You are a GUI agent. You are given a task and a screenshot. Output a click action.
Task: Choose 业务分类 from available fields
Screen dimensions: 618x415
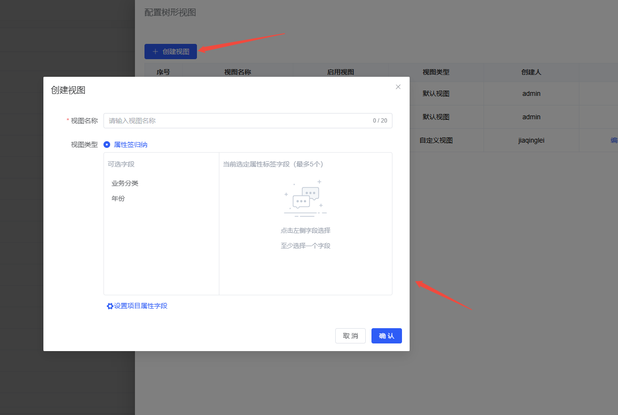coord(125,183)
